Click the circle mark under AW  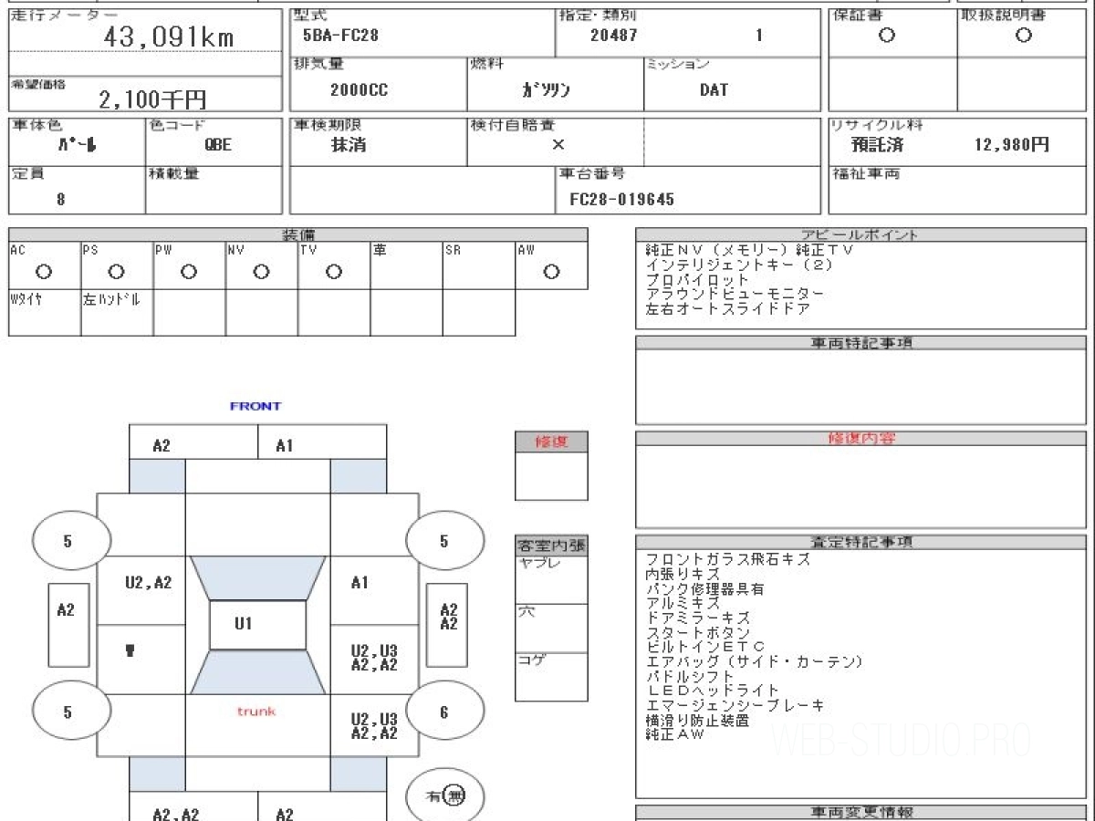pyautogui.click(x=551, y=272)
